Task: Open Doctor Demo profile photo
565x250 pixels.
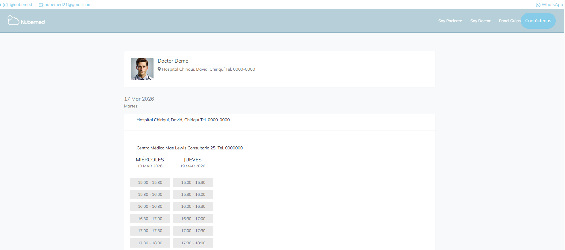Action: 142,69
